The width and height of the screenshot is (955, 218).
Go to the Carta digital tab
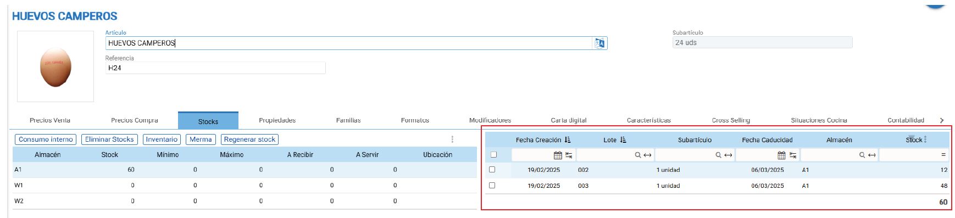pyautogui.click(x=569, y=120)
